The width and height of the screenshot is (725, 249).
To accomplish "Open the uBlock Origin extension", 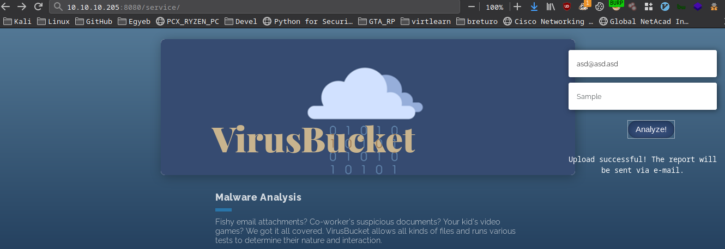I will pyautogui.click(x=567, y=7).
